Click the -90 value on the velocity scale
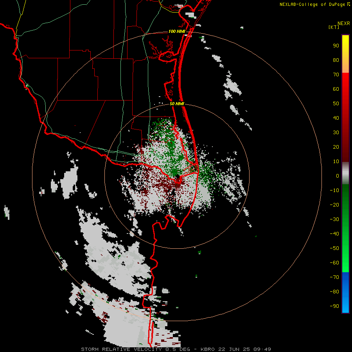The image size is (352, 352). (334, 306)
